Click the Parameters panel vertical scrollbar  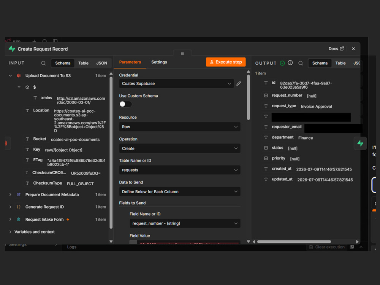click(x=249, y=97)
